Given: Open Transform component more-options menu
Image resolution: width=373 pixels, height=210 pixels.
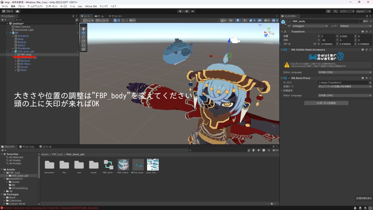Looking at the screenshot, I should pyautogui.click(x=370, y=31).
